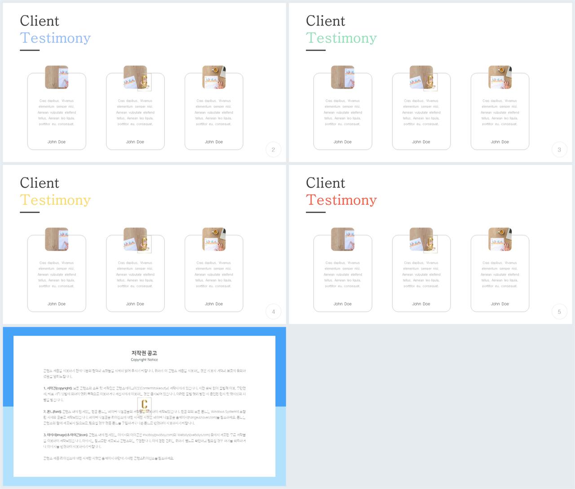575x489 pixels.
Task: Click the page number 5 badge
Action: click(x=559, y=312)
